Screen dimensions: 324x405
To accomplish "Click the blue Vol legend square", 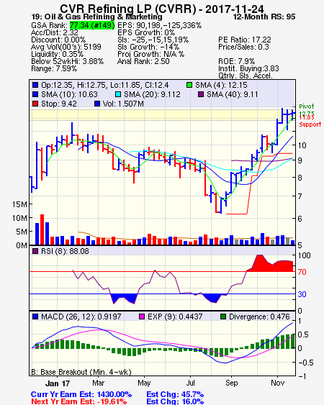I will click(x=97, y=104).
